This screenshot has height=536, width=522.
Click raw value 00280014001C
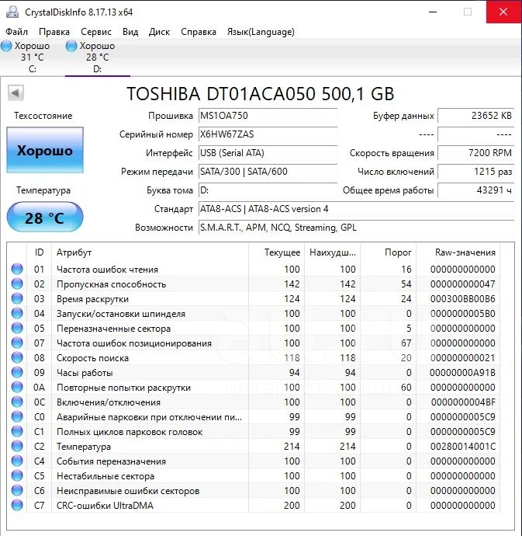pos(462,447)
